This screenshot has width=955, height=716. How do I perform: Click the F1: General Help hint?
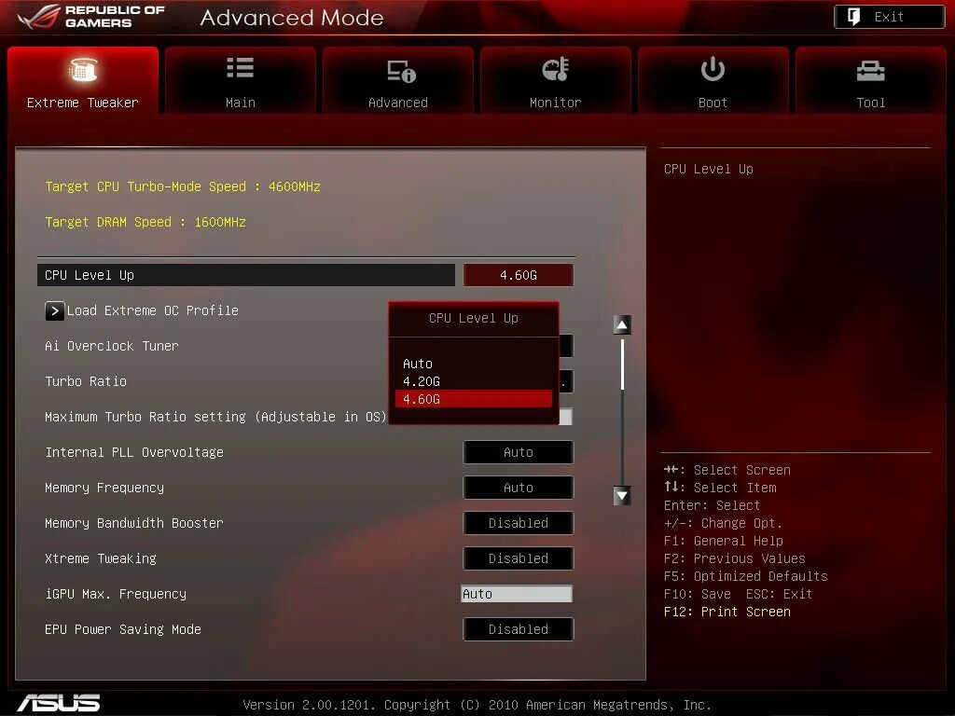click(x=724, y=541)
